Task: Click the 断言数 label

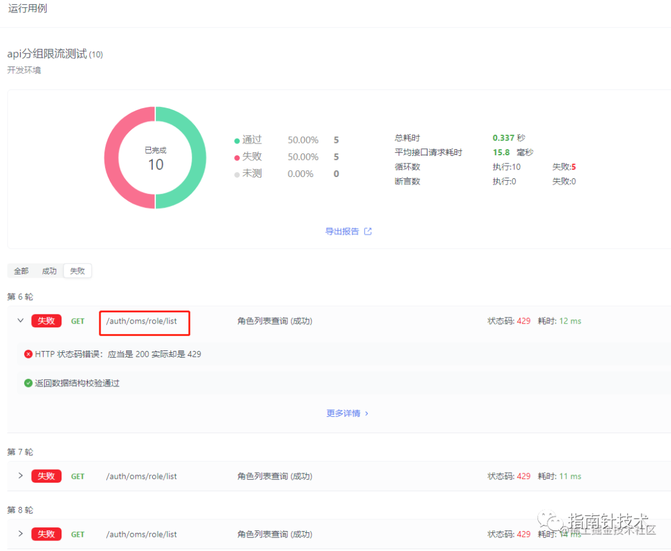Action: (408, 181)
